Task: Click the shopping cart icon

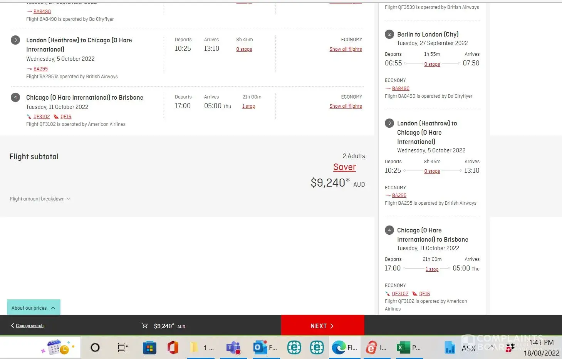Action: click(145, 326)
